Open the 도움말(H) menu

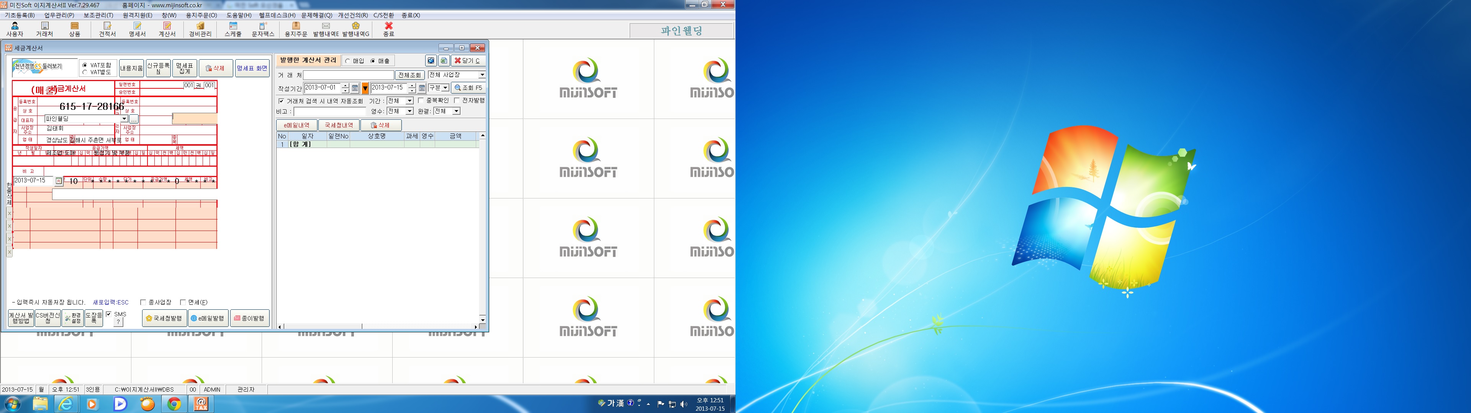click(x=239, y=15)
